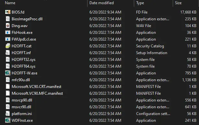Select the file name FlsHook.exe

[x=22, y=33]
